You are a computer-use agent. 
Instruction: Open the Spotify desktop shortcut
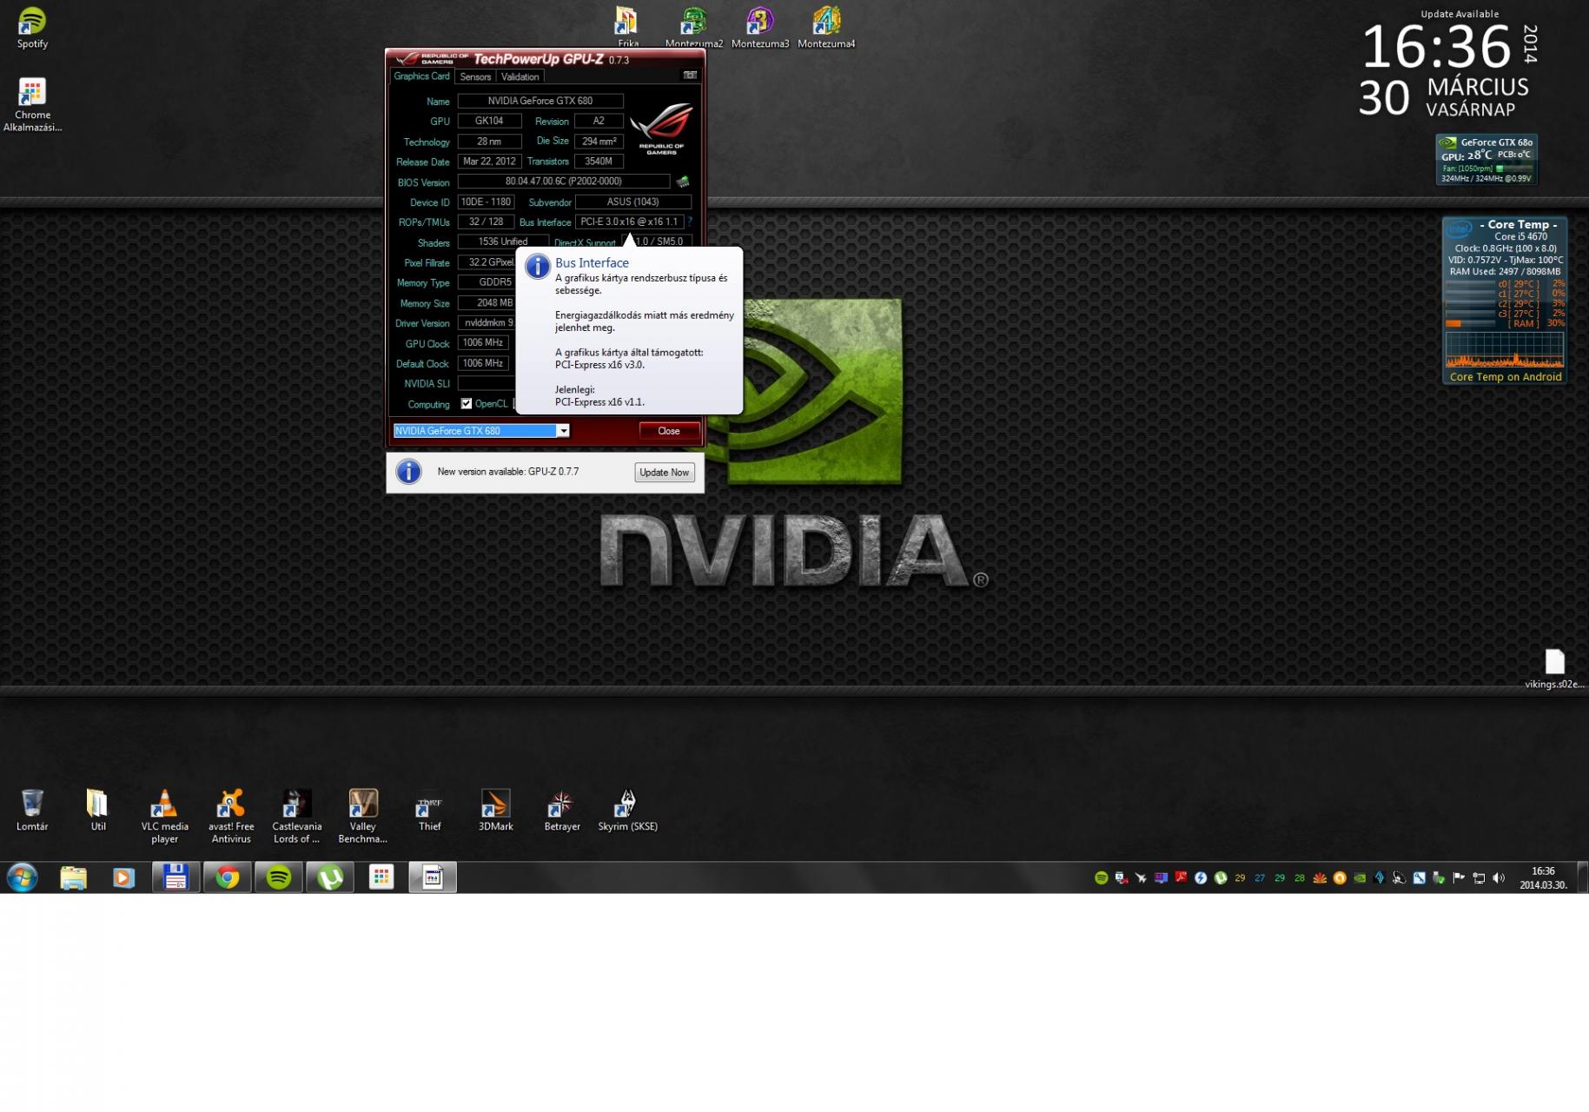click(x=32, y=27)
